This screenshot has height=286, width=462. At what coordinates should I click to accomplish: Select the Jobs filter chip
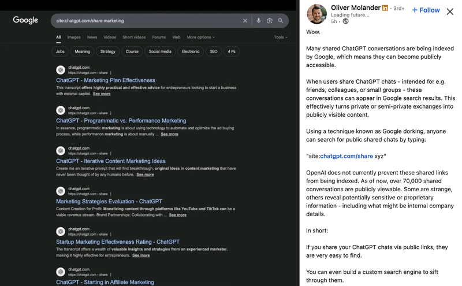[x=60, y=51]
